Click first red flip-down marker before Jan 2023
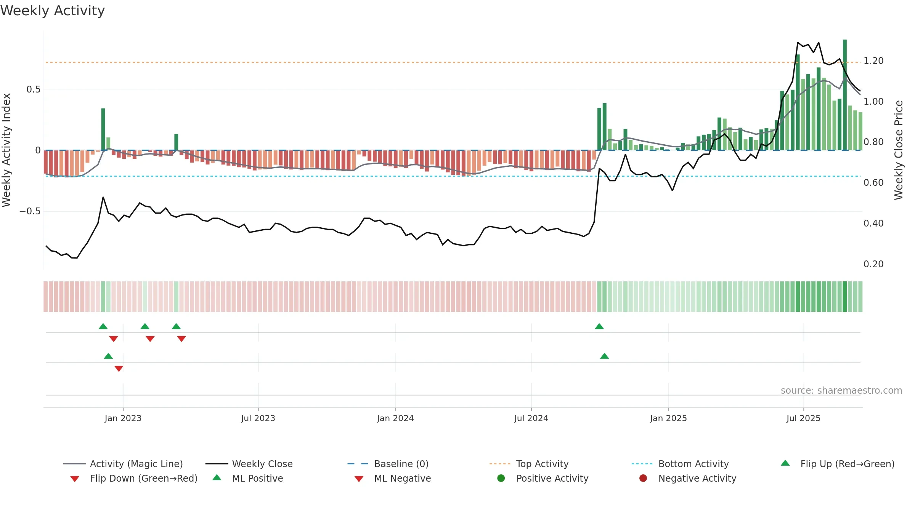The height and width of the screenshot is (514, 915). [x=114, y=339]
